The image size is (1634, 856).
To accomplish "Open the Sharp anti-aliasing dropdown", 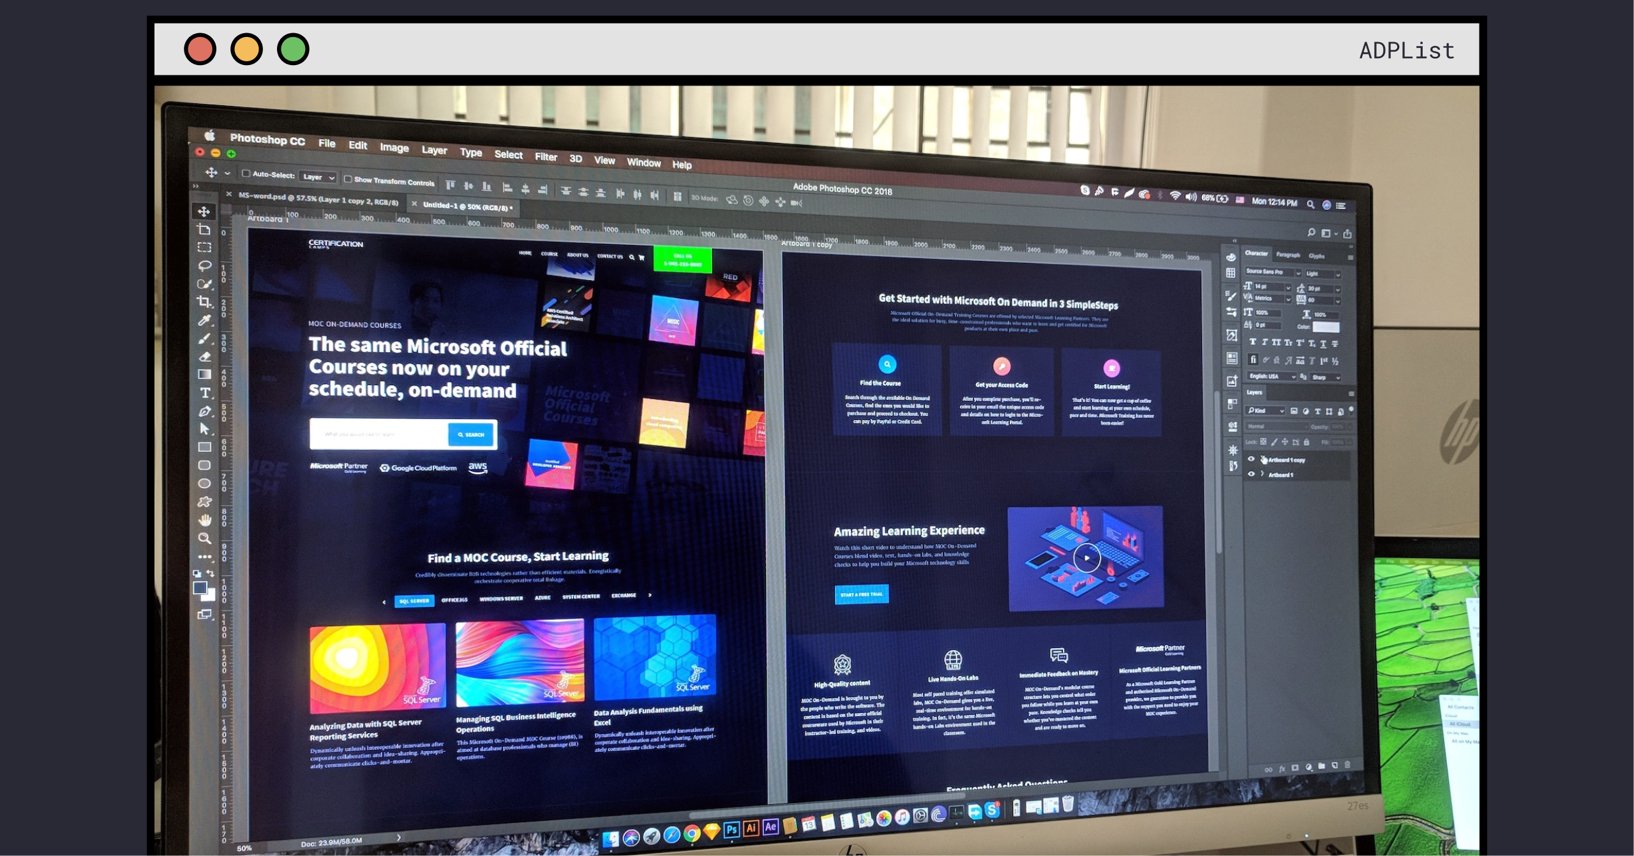I will [1326, 377].
